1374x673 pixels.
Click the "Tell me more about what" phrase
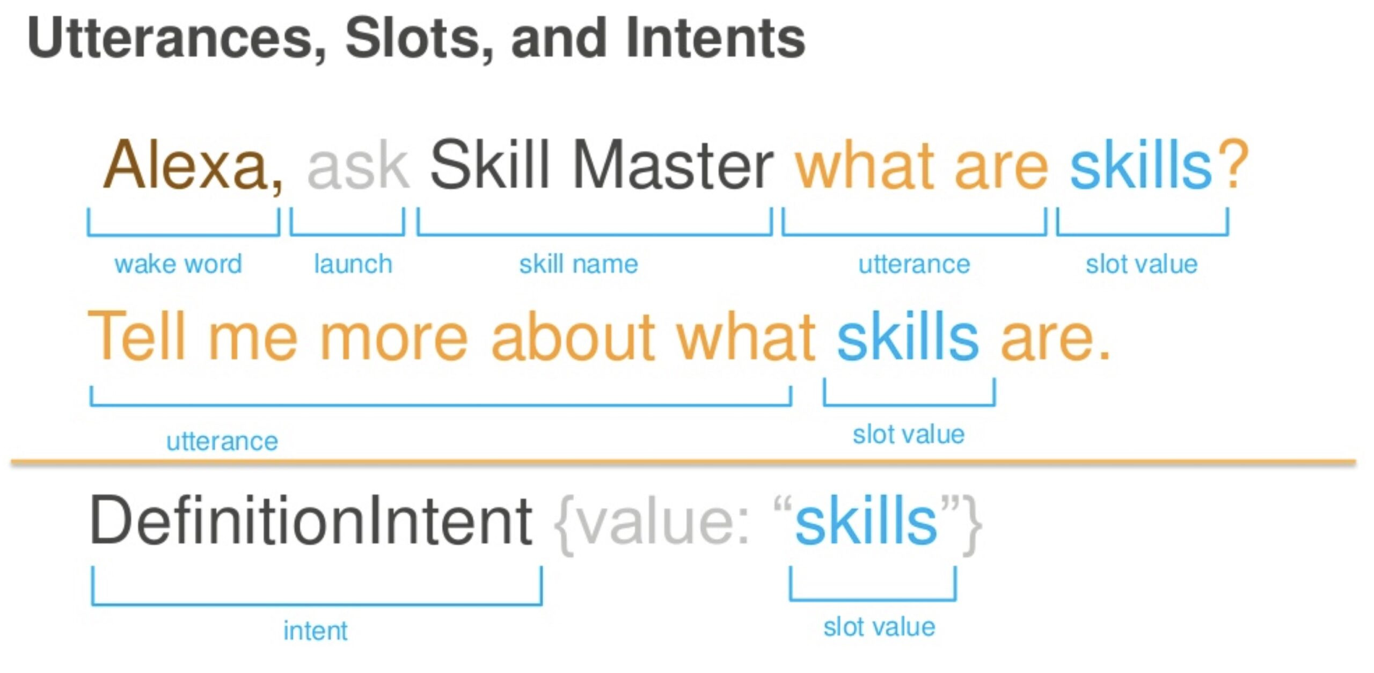pos(451,337)
